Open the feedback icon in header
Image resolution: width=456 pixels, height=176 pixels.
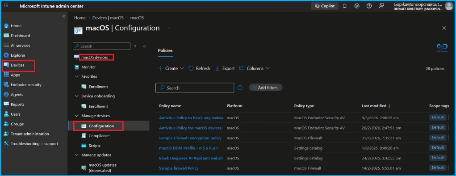pos(381,6)
